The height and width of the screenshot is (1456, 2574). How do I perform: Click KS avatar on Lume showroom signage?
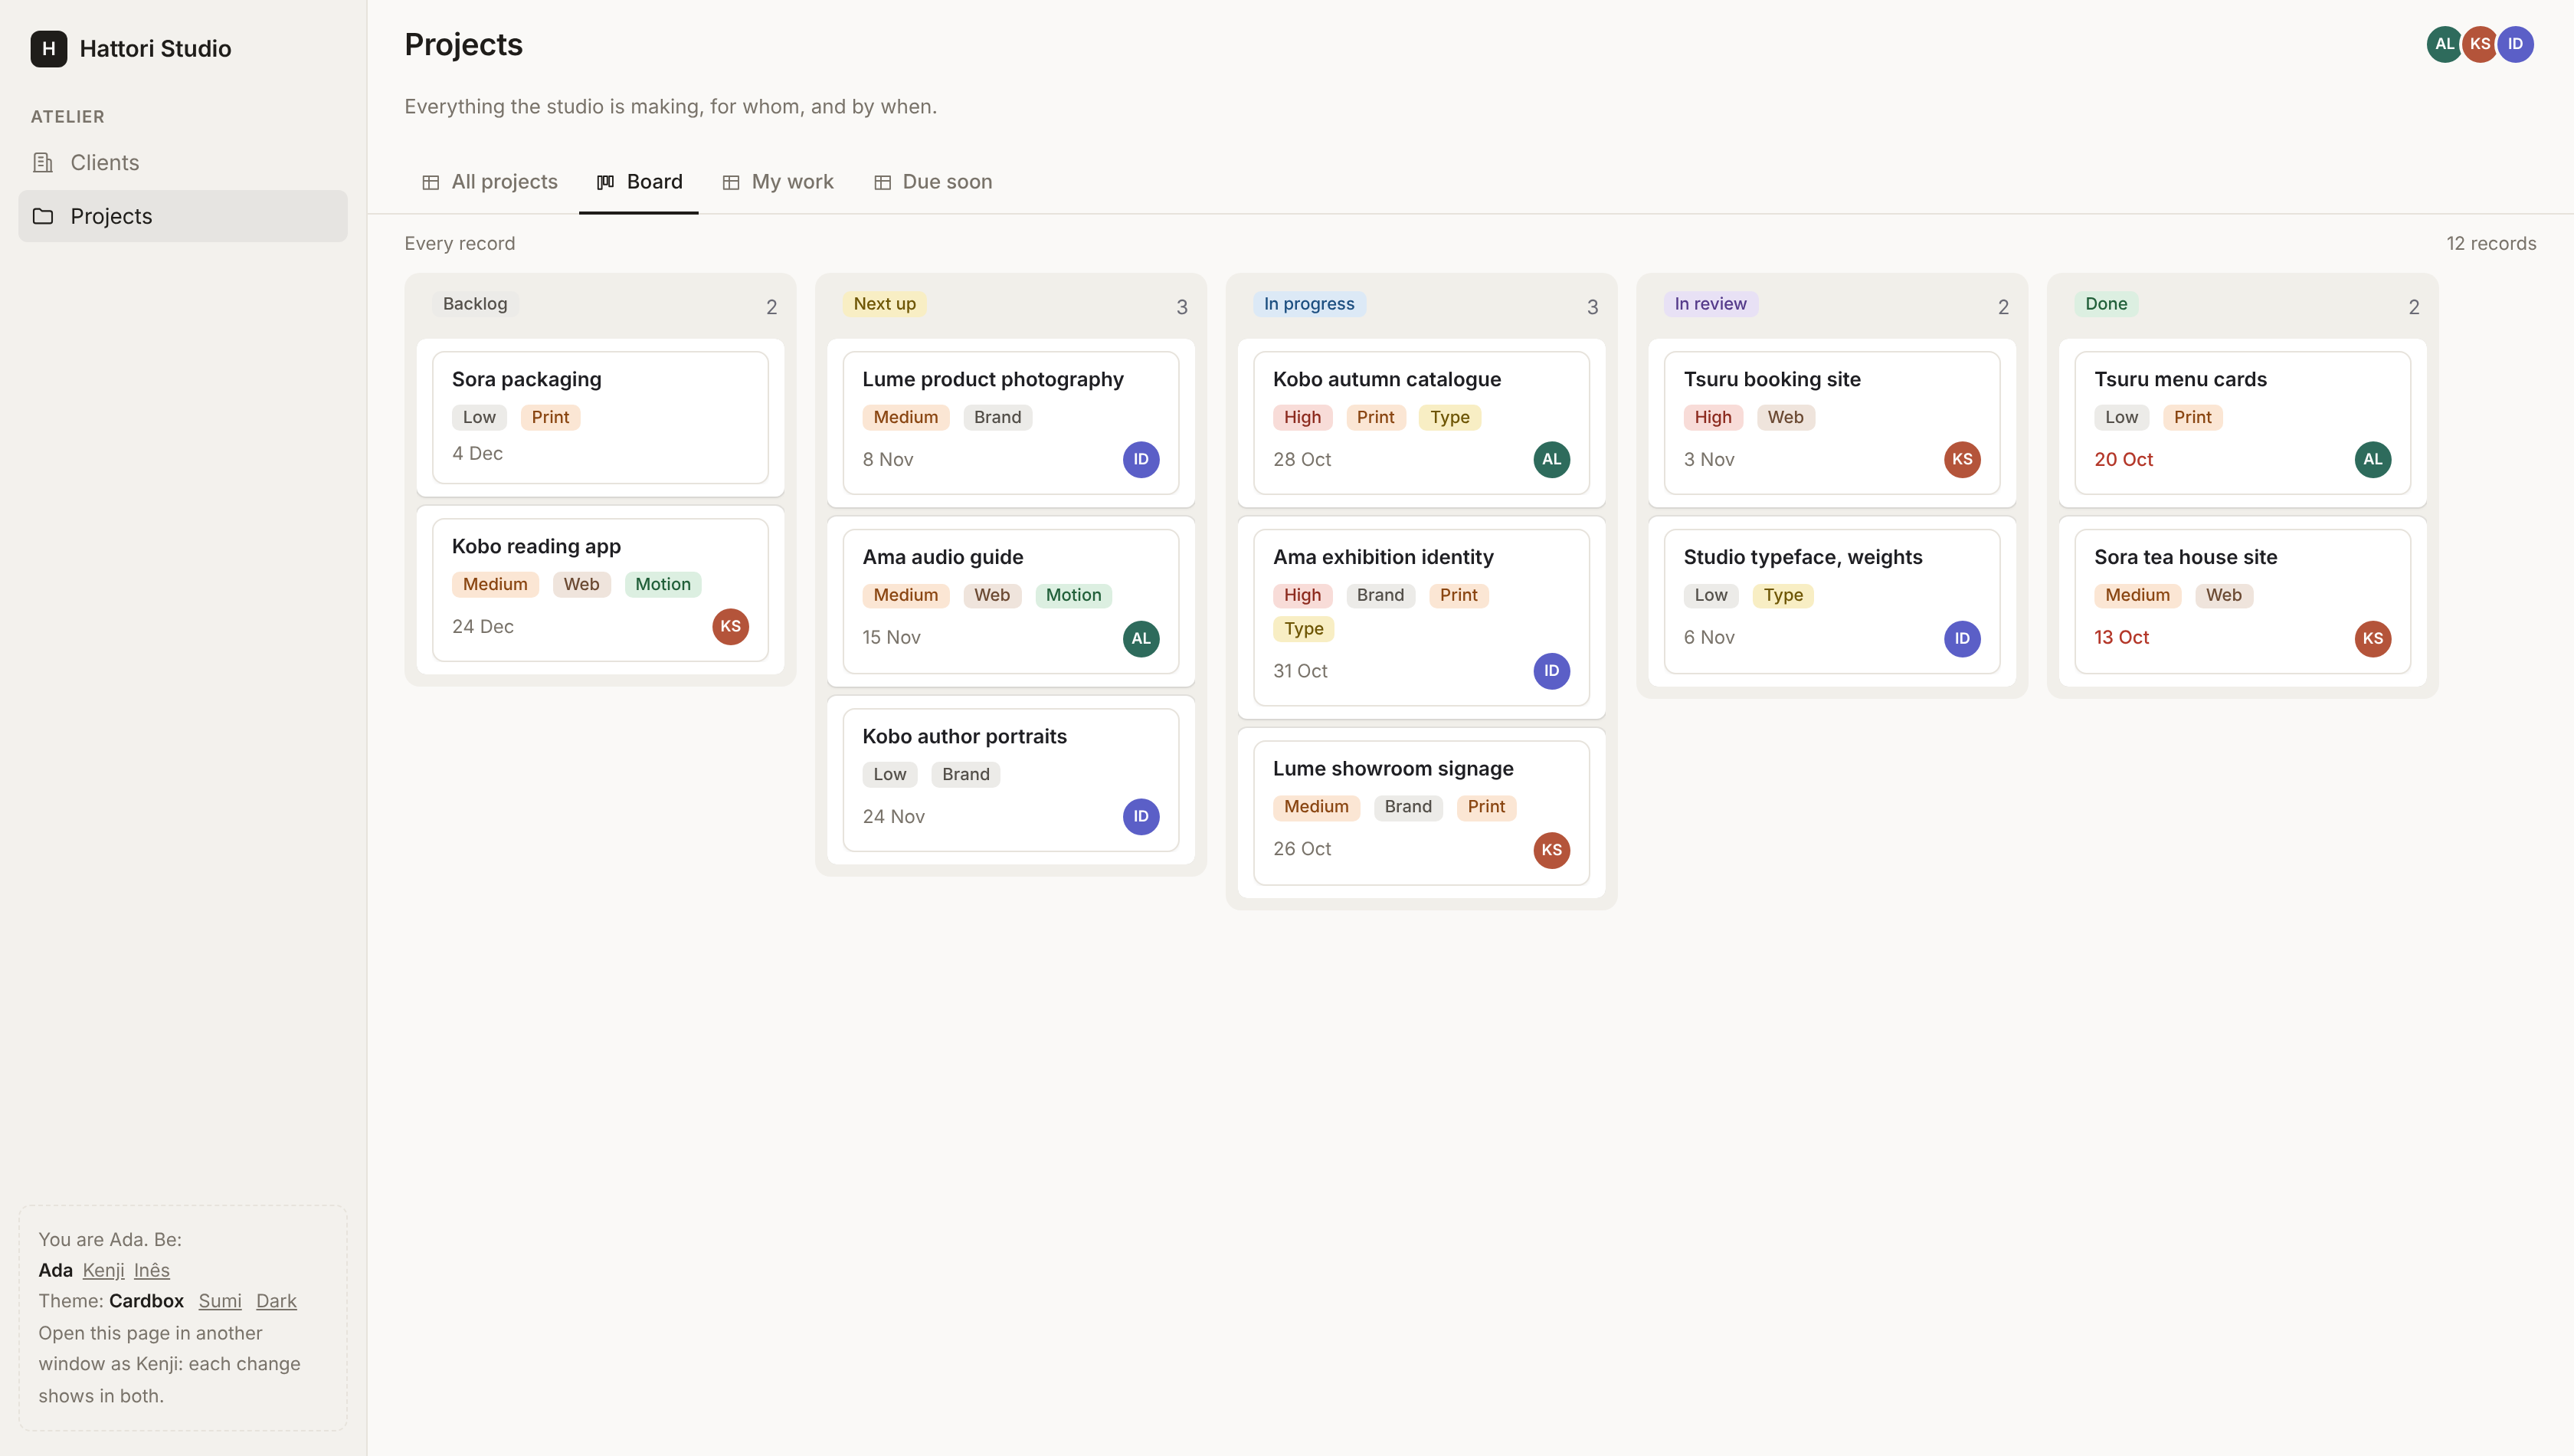click(1551, 850)
